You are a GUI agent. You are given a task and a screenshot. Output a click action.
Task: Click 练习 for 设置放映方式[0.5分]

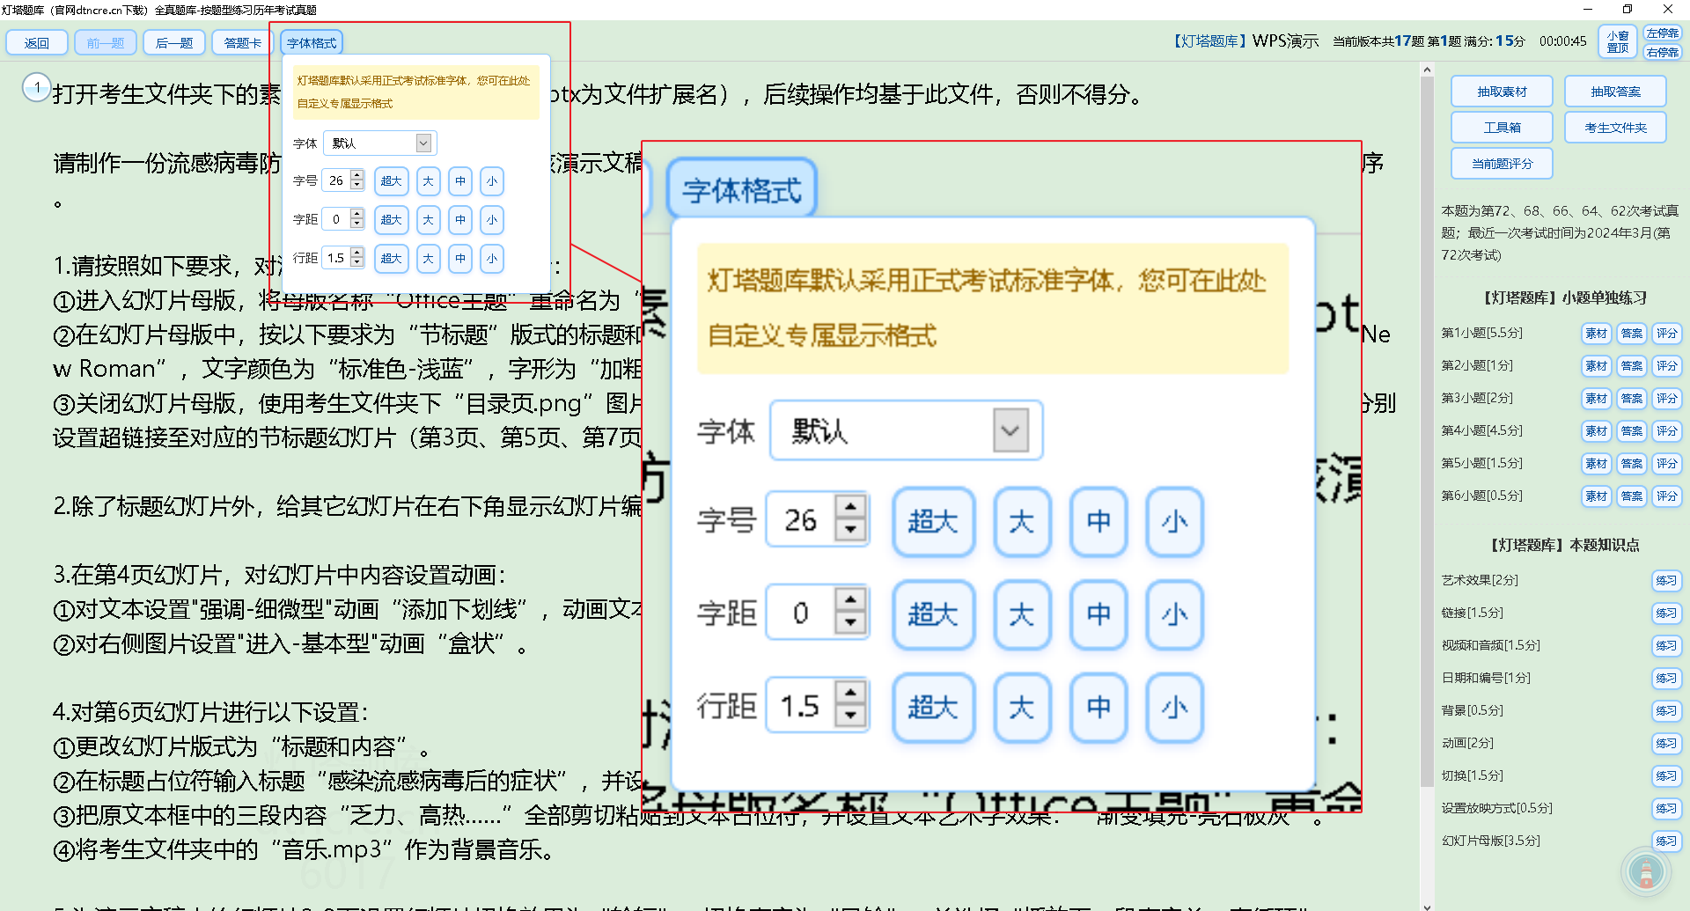1666,809
